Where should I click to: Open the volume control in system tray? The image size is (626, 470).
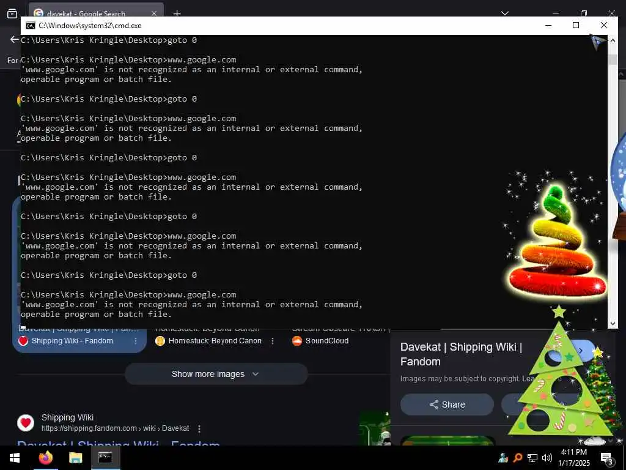point(547,458)
